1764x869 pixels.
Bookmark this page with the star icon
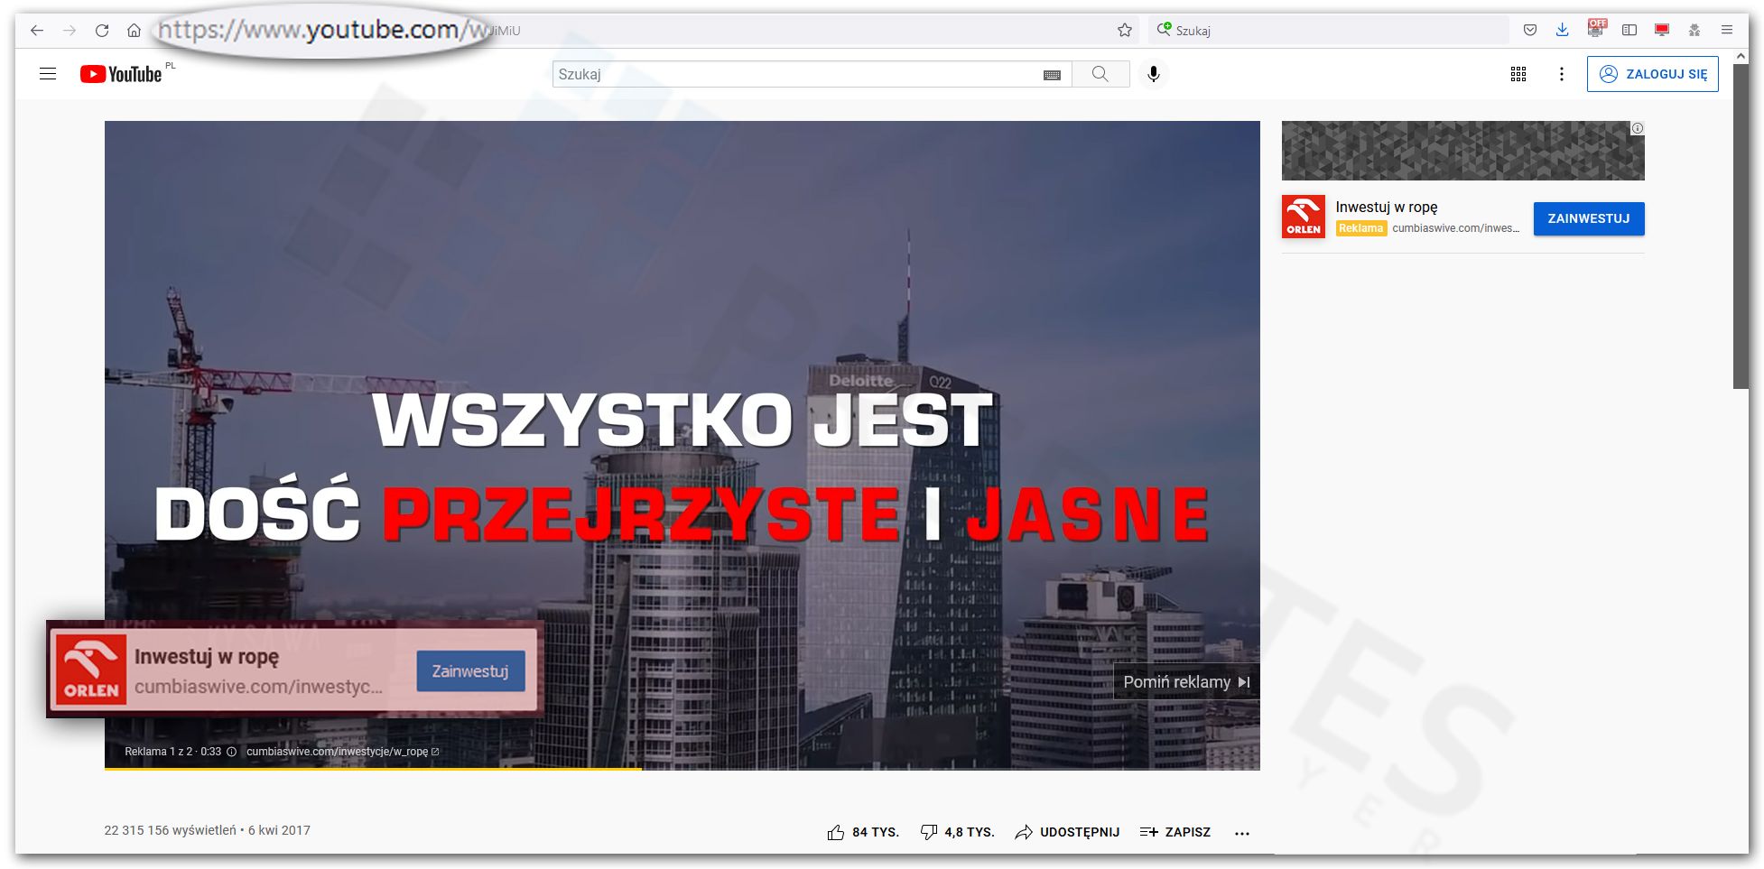(x=1125, y=29)
